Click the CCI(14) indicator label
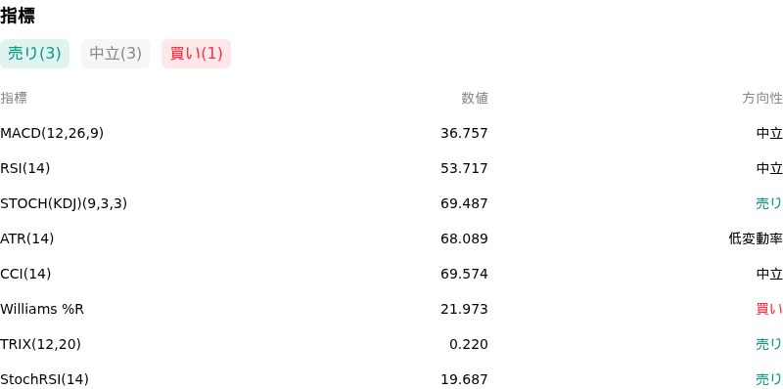783x389 pixels. pyautogui.click(x=25, y=274)
